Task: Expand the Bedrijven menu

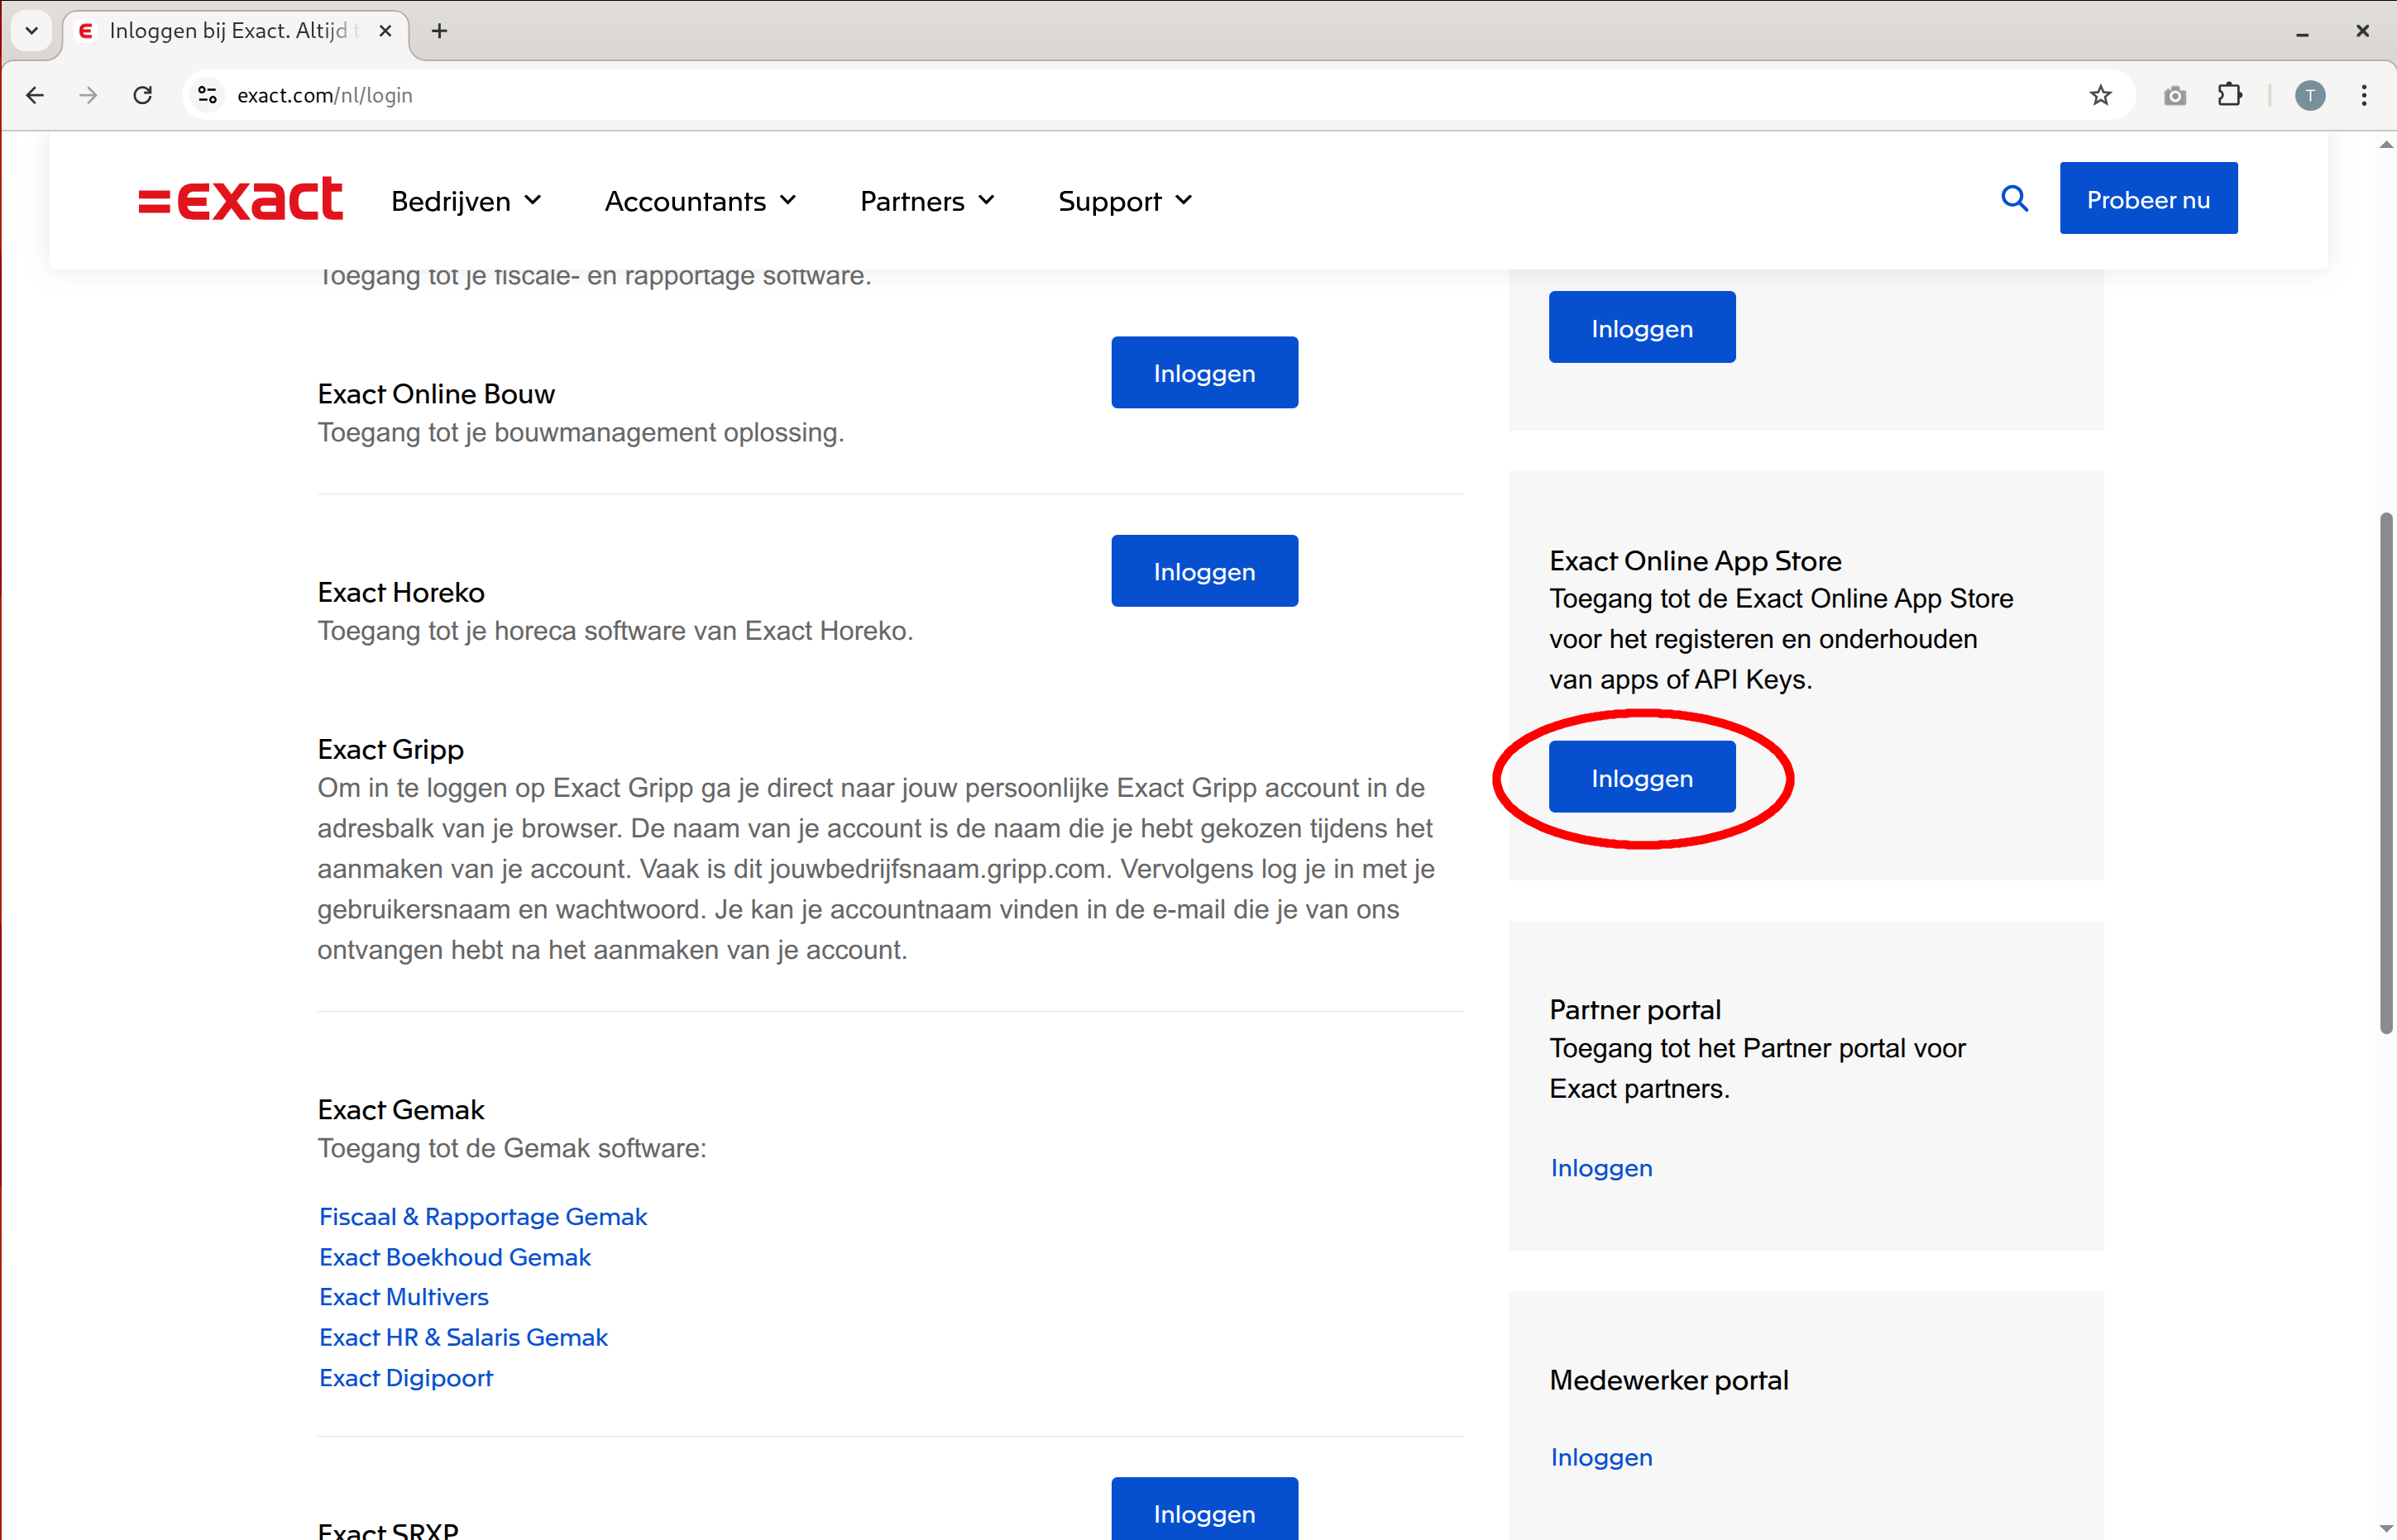Action: click(x=466, y=201)
